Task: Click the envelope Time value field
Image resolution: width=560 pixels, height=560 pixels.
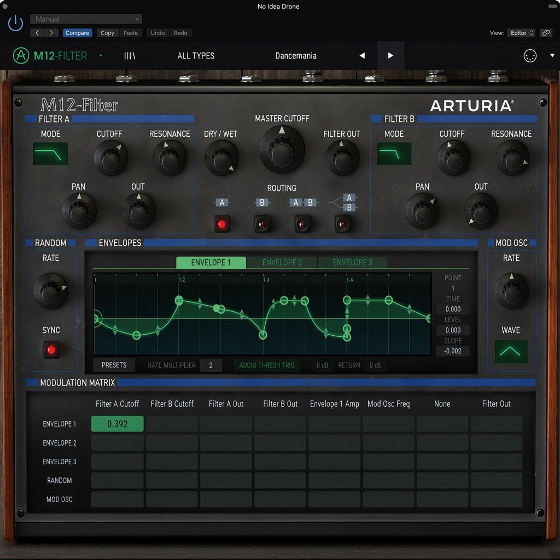Action: [x=453, y=310]
